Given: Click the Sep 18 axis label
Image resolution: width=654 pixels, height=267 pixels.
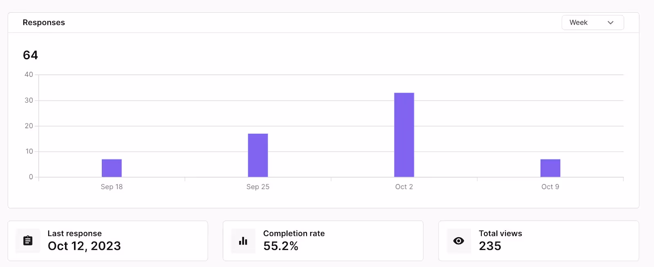Looking at the screenshot, I should pos(112,187).
